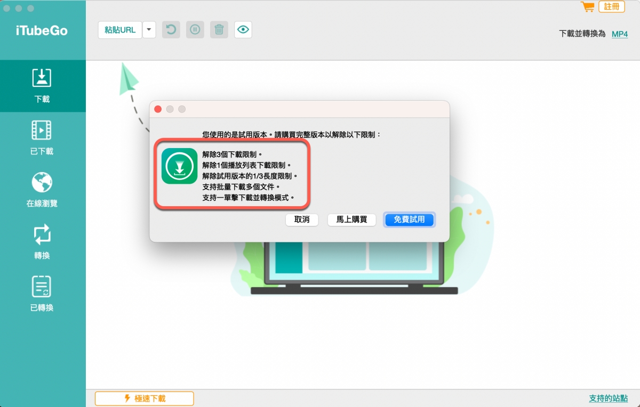Enable 極速下載 turbo download mode
Screen dimensions: 640x407
144,398
